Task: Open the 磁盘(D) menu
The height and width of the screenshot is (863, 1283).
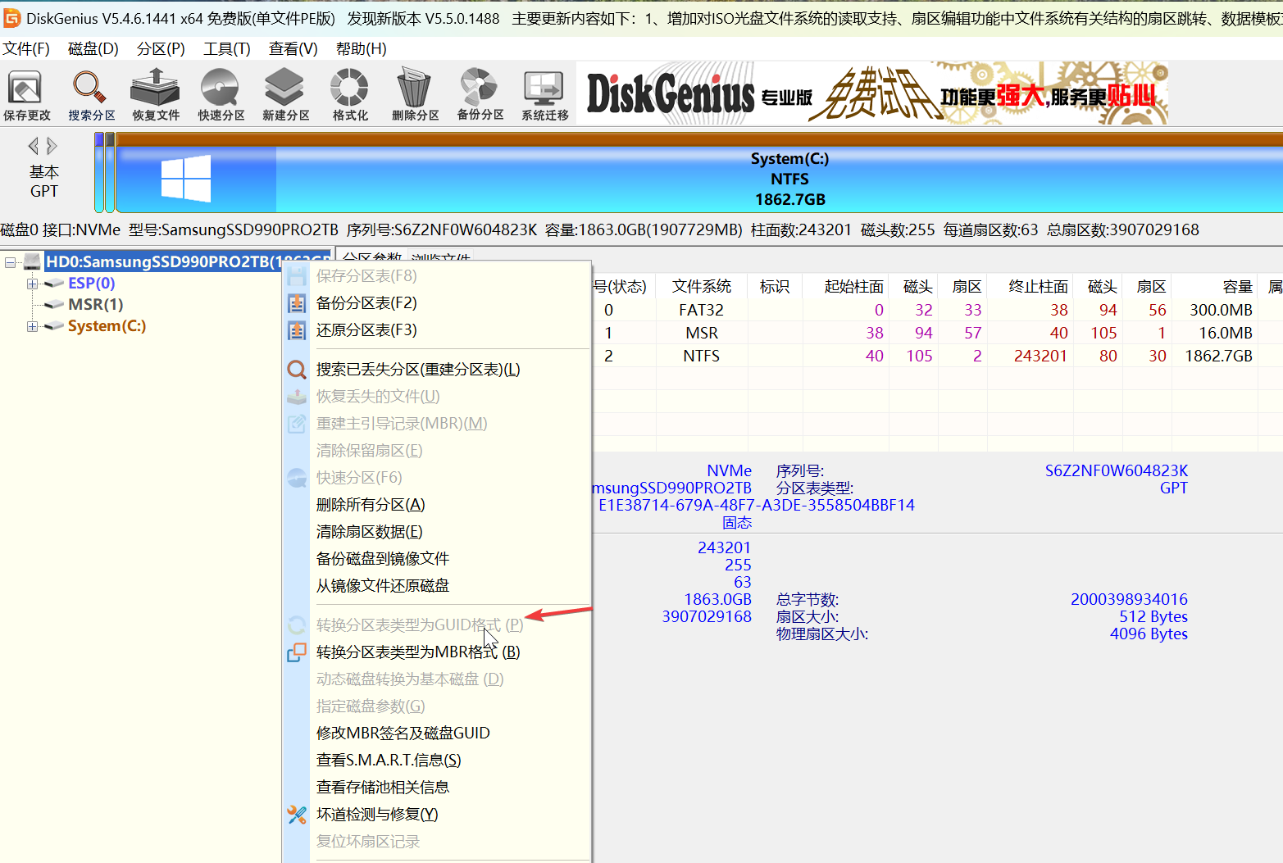Action: [93, 49]
